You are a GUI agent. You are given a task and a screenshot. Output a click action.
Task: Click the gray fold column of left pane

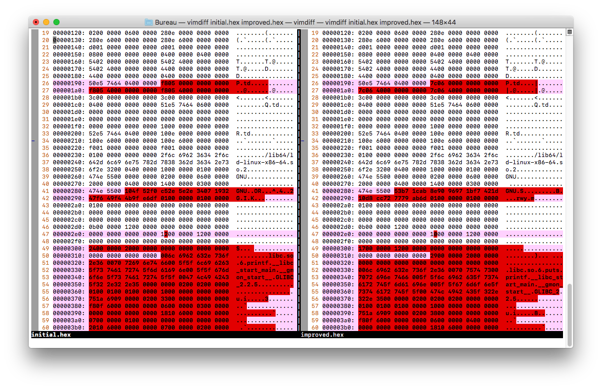pyautogui.click(x=35, y=205)
